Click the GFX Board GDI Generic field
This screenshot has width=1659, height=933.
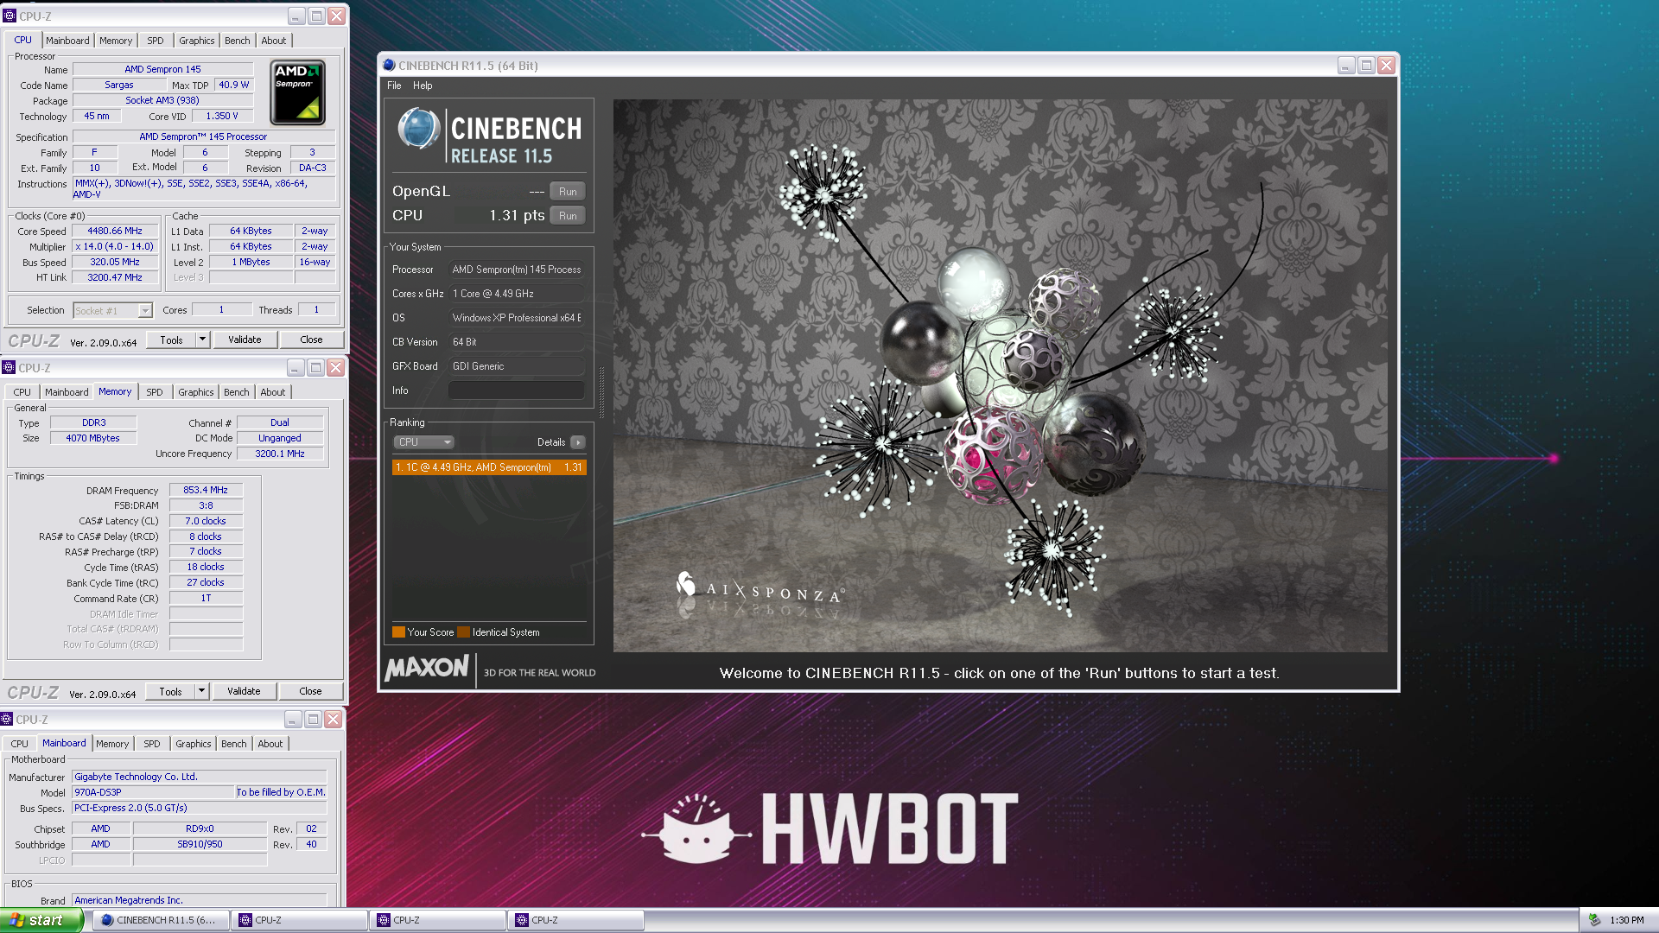coord(516,366)
